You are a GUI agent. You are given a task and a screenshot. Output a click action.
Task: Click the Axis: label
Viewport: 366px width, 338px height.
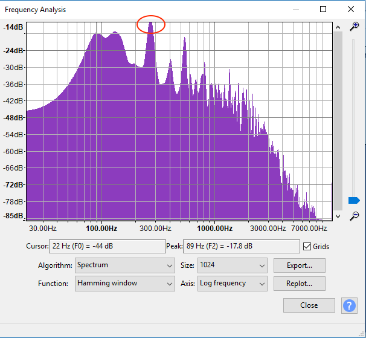point(188,284)
